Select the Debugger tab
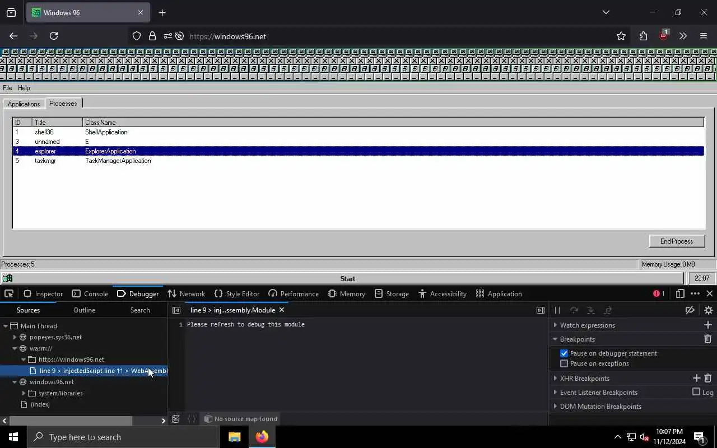This screenshot has width=717, height=448. pyautogui.click(x=138, y=293)
